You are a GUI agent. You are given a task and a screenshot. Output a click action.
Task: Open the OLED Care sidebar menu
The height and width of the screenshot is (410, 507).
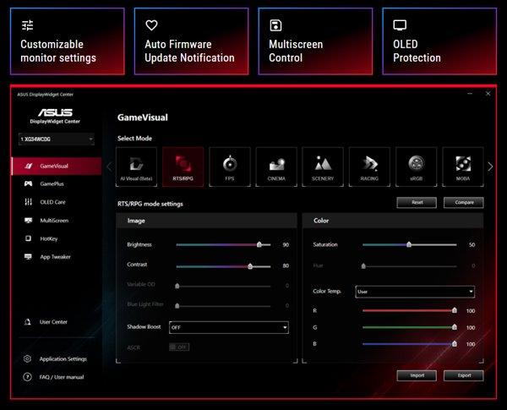57,202
